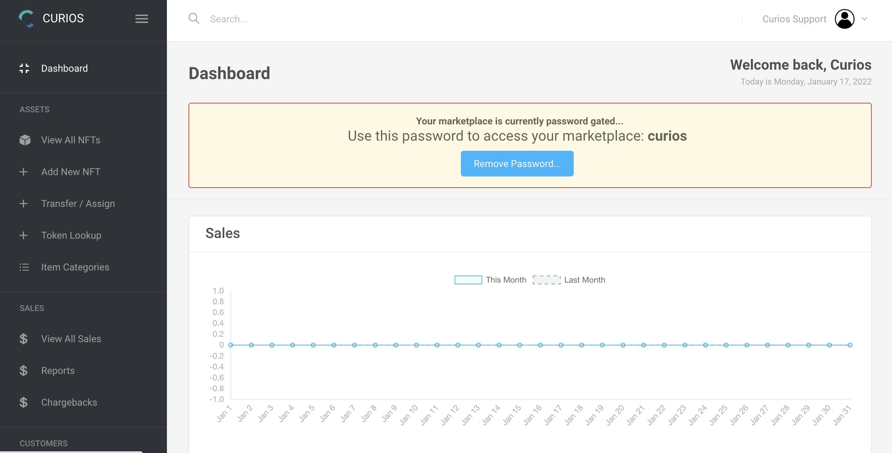892x453 pixels.
Task: Open the Dashboard menu item
Action: pos(65,68)
